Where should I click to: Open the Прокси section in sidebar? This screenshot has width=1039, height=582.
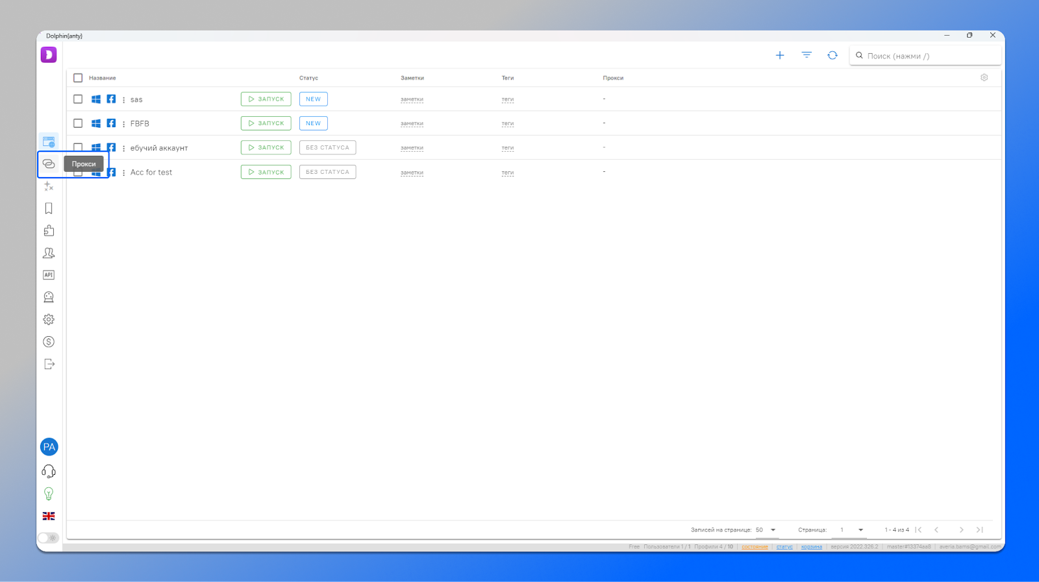pos(49,164)
